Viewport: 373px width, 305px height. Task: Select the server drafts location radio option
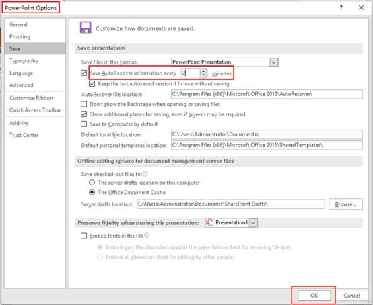pyautogui.click(x=92, y=183)
